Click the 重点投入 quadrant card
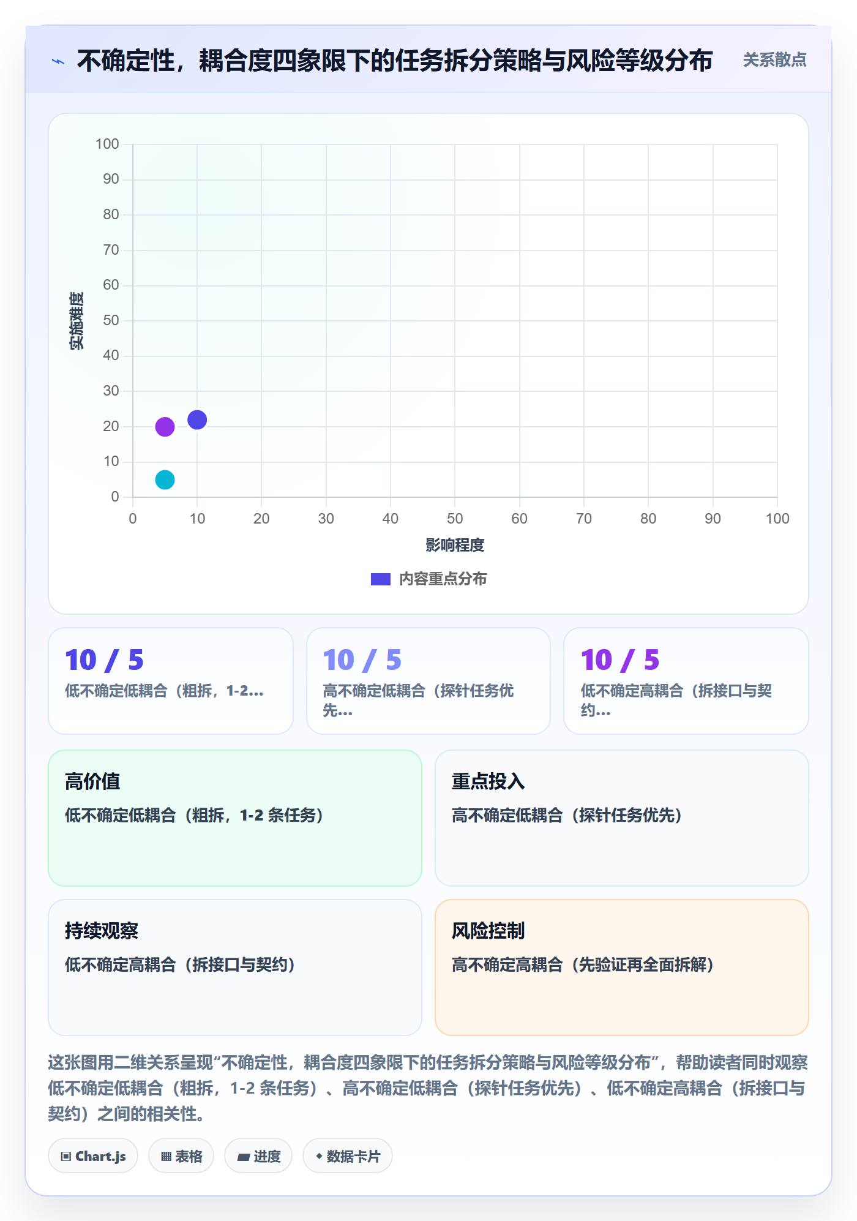 point(622,818)
